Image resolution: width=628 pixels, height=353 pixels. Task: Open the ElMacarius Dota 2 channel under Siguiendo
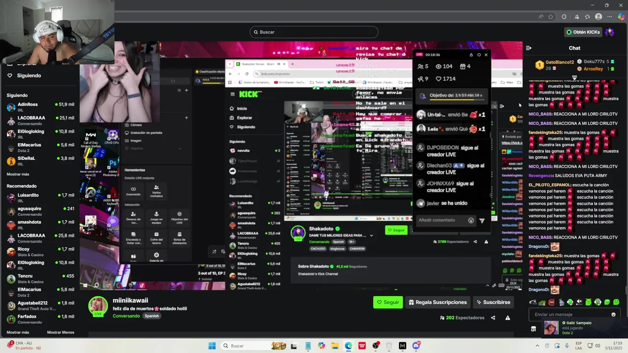(x=40, y=148)
